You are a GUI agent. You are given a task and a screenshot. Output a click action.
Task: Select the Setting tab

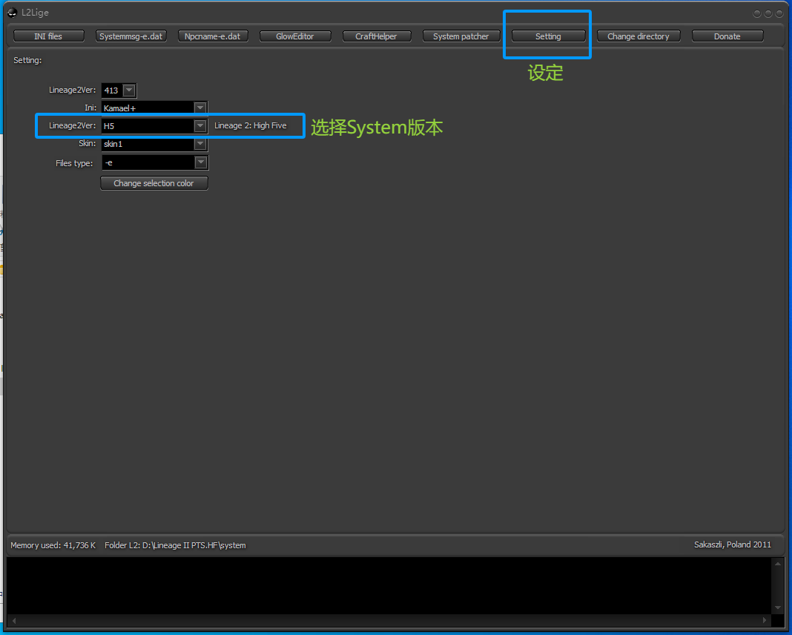tap(548, 36)
